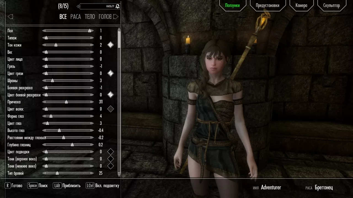Click scrollbar up arrow of slider list
The image size is (353, 198).
[x=119, y=29]
